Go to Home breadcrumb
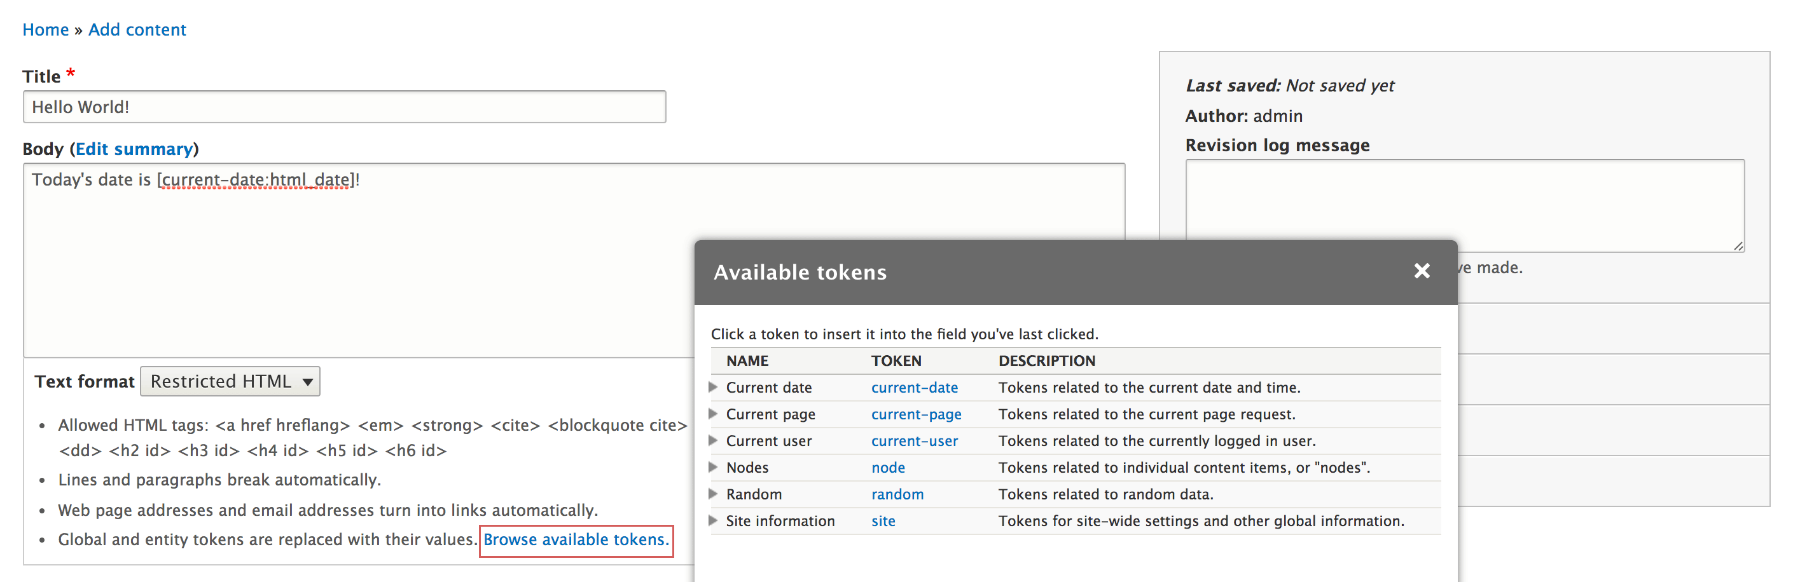Image resolution: width=1800 pixels, height=582 pixels. (45, 30)
